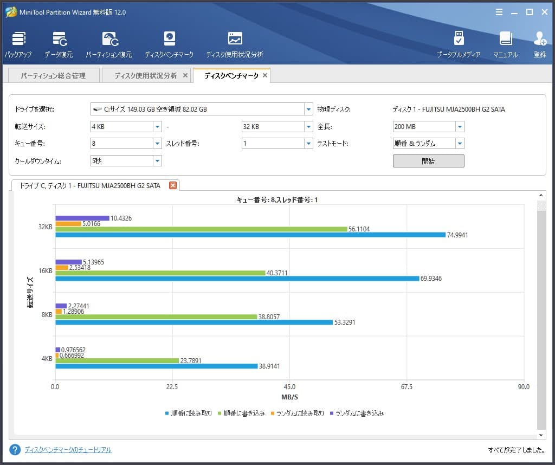Screen dimensions: 555x465
Task: Click the chart scrollbar up arrow
Action: click(541, 195)
